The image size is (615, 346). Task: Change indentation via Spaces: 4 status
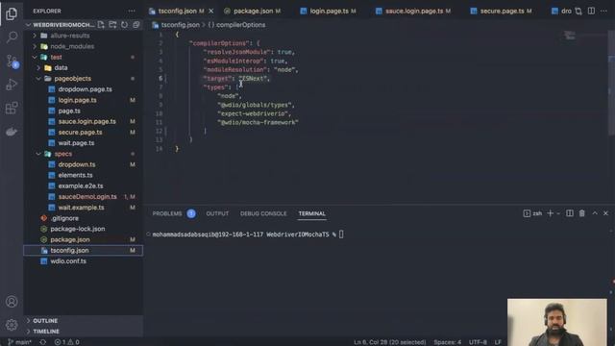448,342
